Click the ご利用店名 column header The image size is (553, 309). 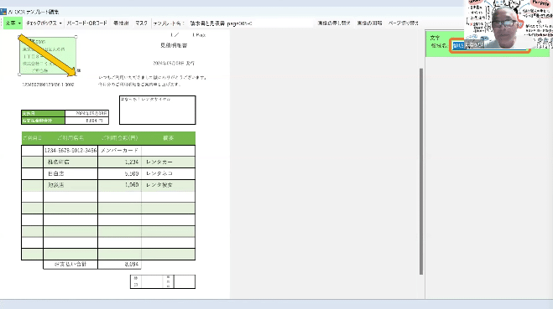70,138
